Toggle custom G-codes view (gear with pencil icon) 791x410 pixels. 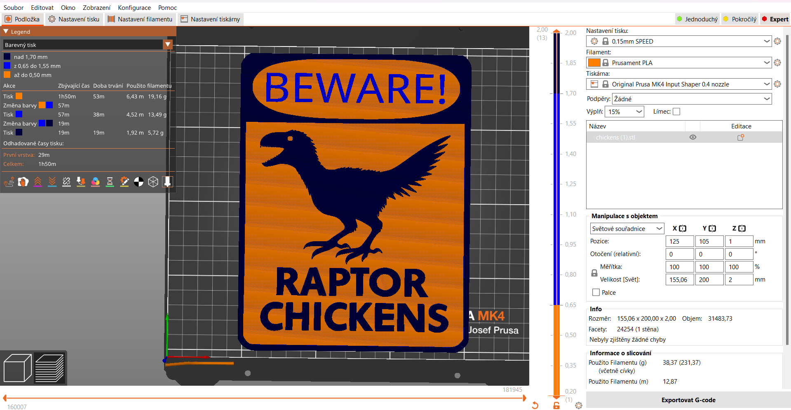[124, 182]
